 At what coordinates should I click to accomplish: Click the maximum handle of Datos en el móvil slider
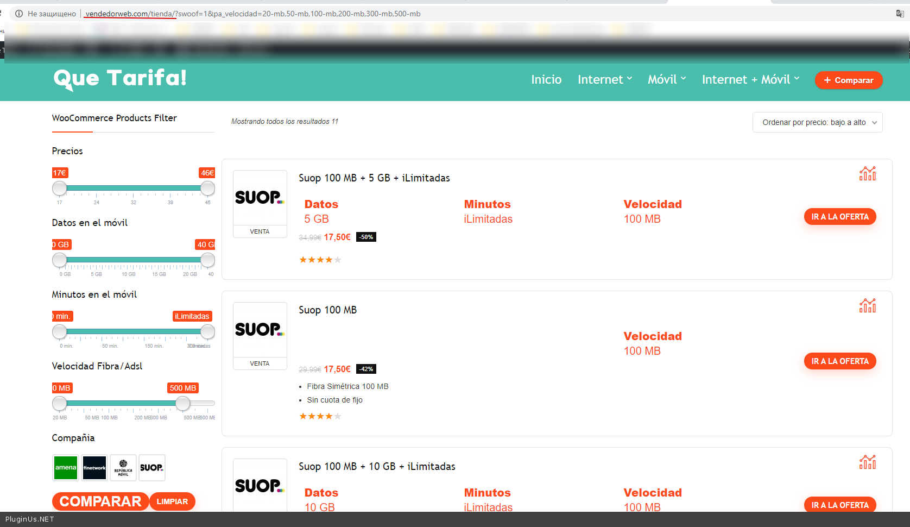coord(207,260)
